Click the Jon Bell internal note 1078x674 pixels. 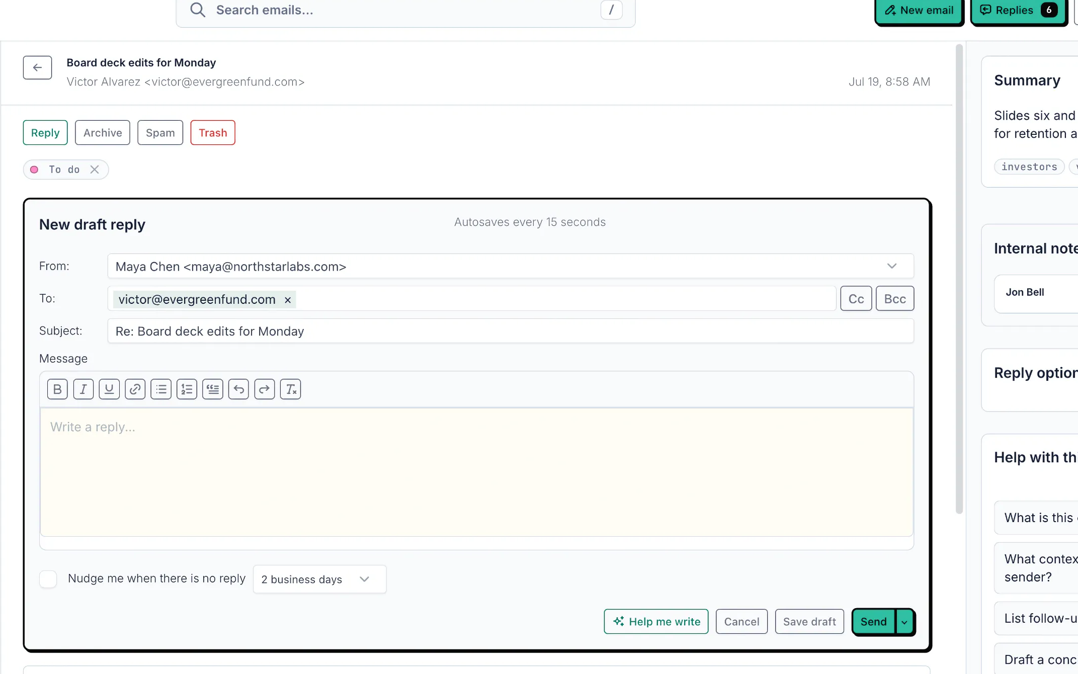1036,294
